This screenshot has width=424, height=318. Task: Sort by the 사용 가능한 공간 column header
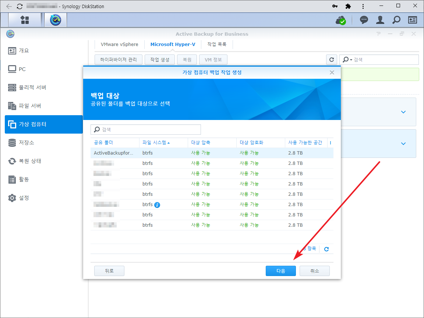tap(306, 142)
